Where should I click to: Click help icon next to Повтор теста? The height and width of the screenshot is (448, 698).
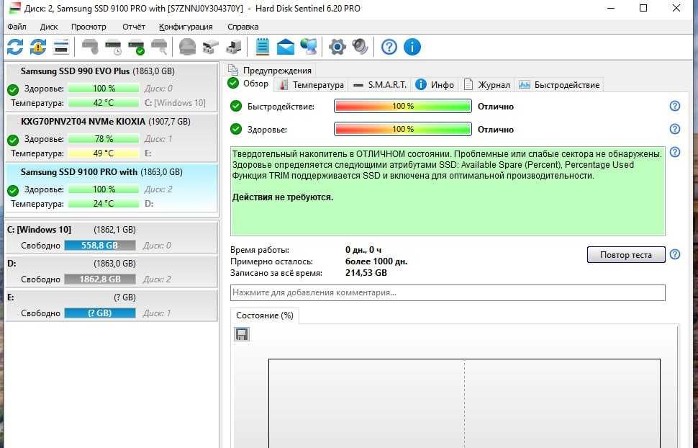pyautogui.click(x=675, y=254)
